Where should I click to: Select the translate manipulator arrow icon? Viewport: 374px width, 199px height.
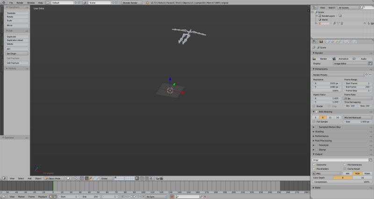pos(90,178)
